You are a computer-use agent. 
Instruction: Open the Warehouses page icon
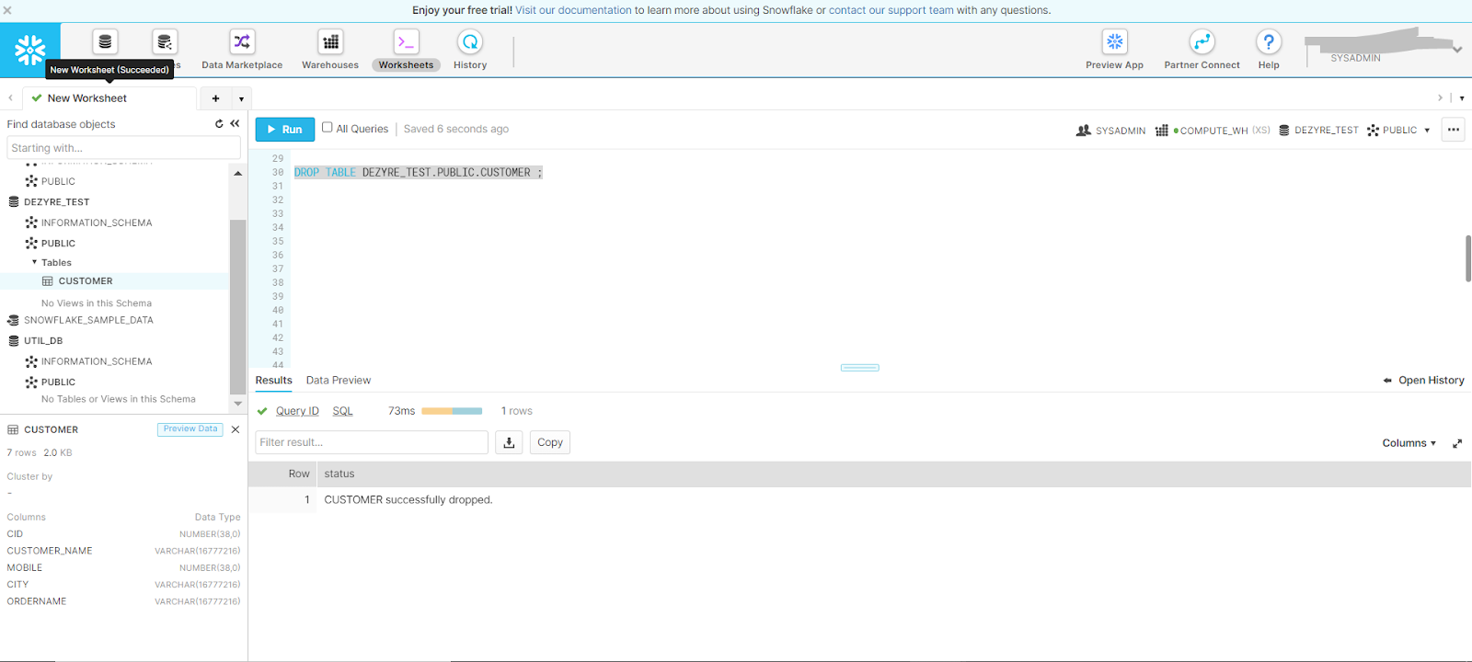(330, 42)
